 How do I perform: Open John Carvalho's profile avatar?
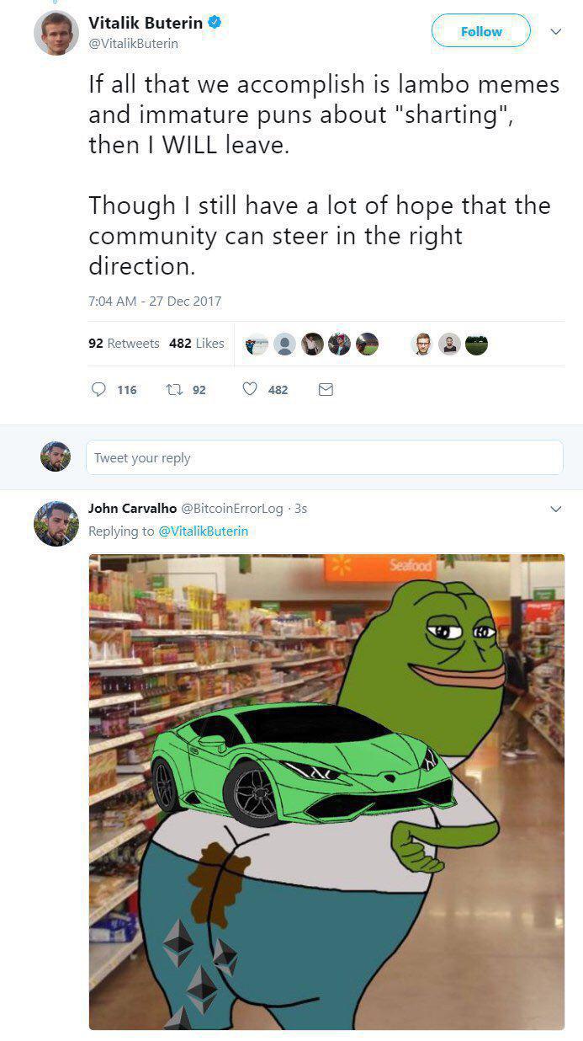point(56,523)
